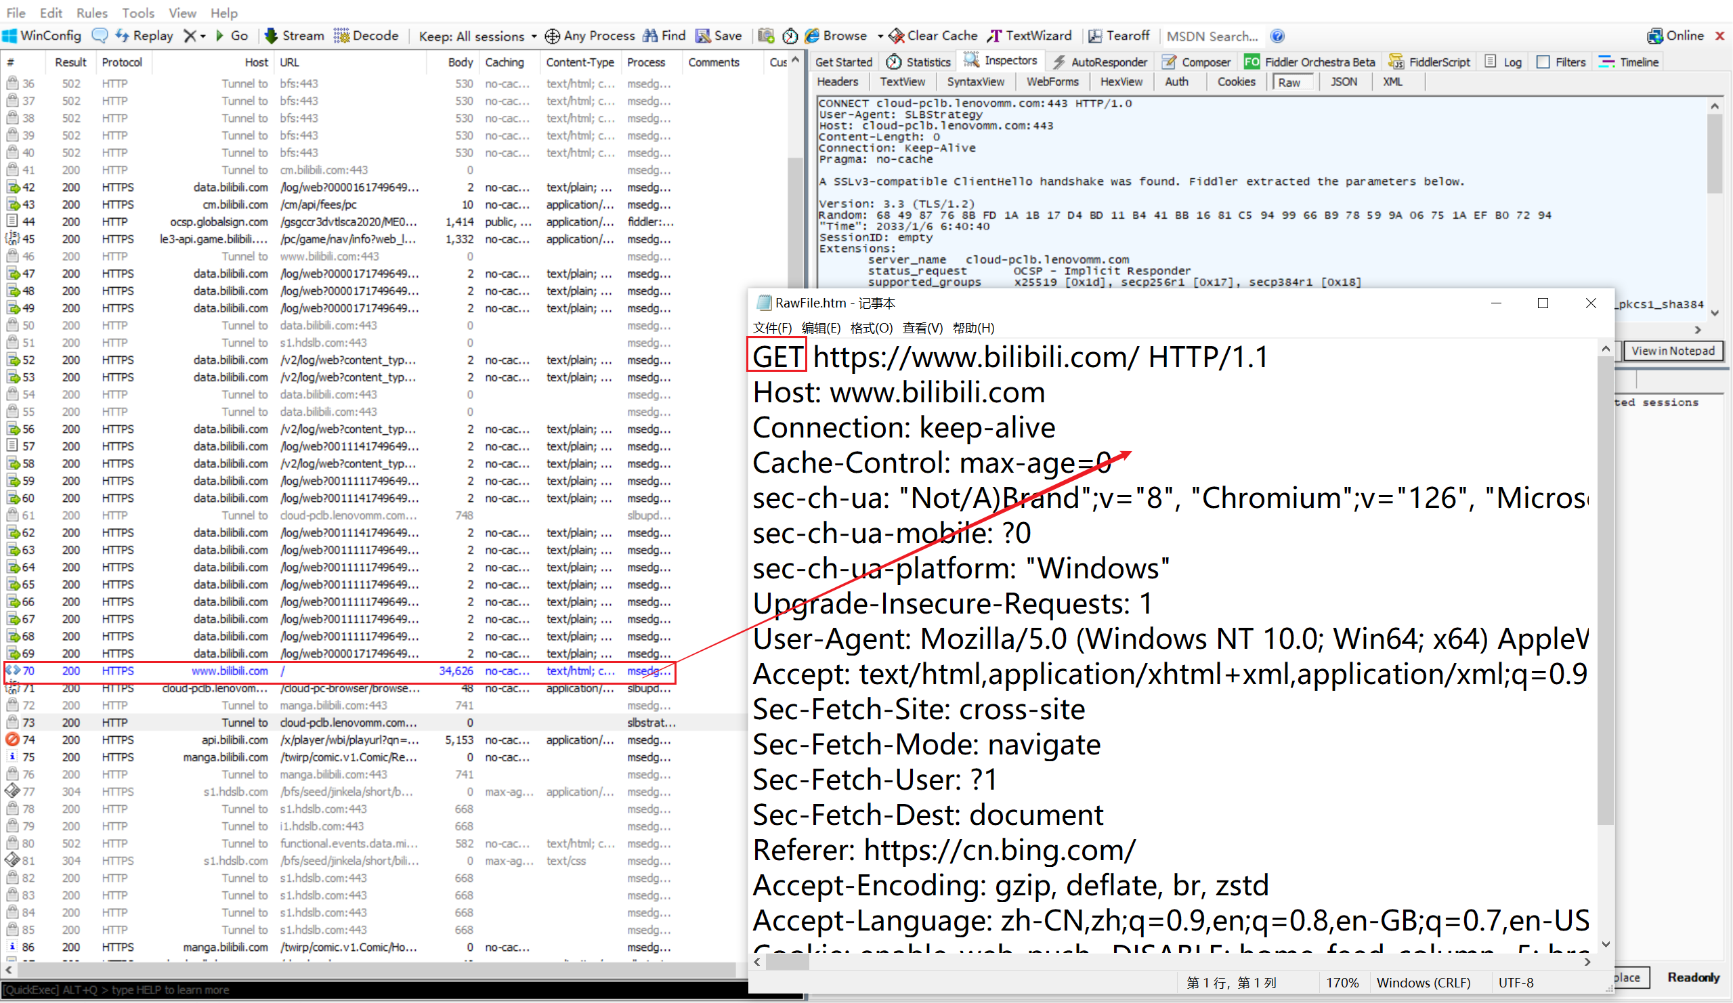Select Headers inspector tab
The width and height of the screenshot is (1733, 1003).
pos(837,82)
